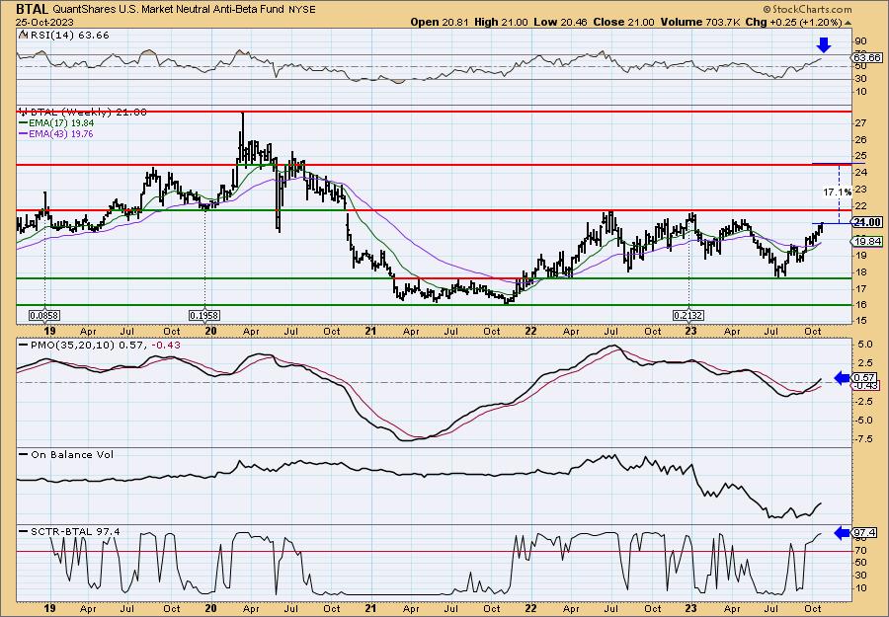Click the 19.84 EMA tag on the right axis
This screenshot has width=889, height=617.
click(867, 241)
